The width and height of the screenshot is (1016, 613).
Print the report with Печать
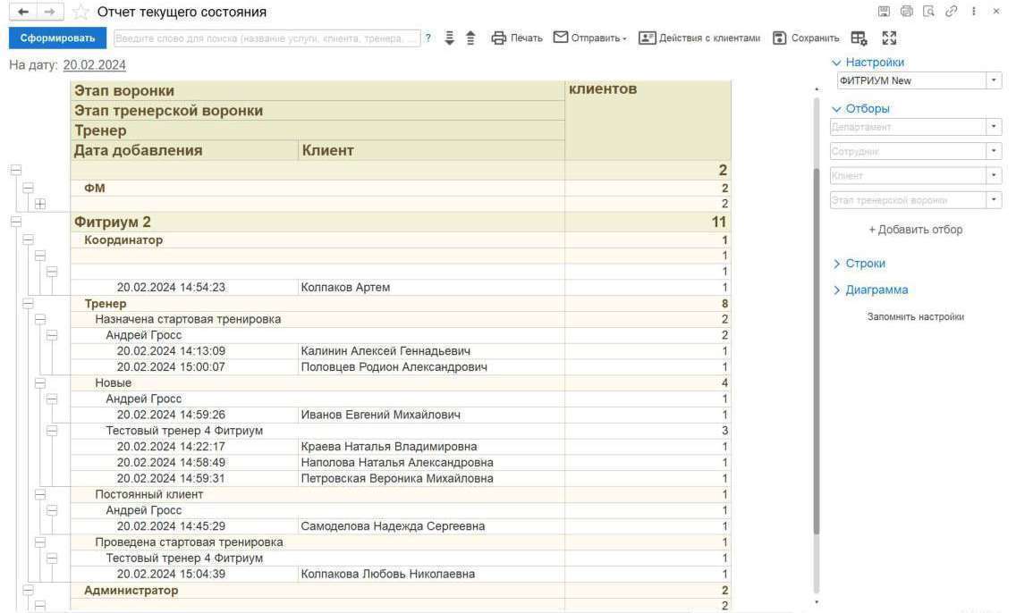(x=516, y=38)
